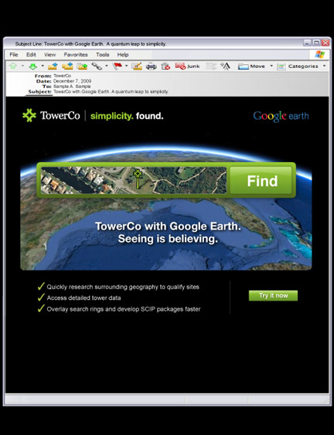Click the green down arrow next-message icon
The image size is (334, 435).
[32, 66]
